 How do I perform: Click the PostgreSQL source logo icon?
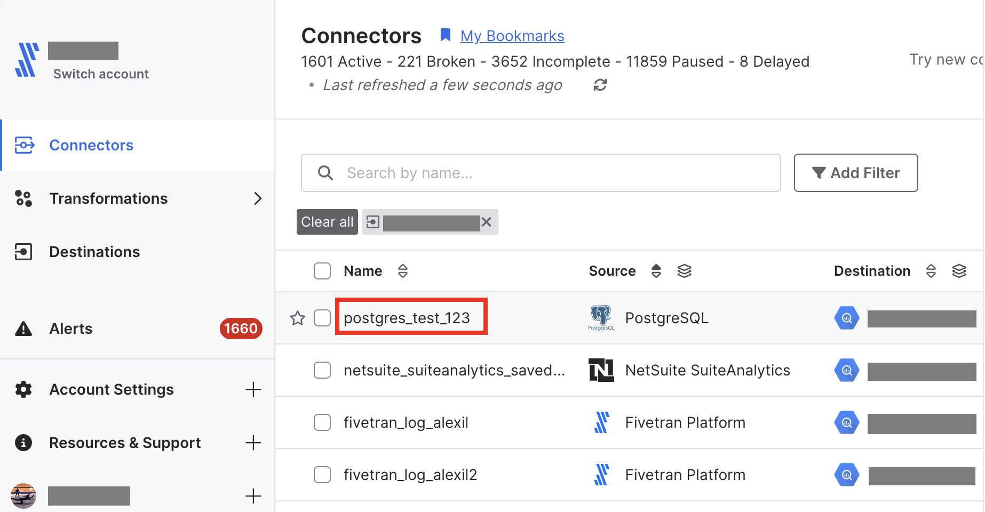(601, 318)
